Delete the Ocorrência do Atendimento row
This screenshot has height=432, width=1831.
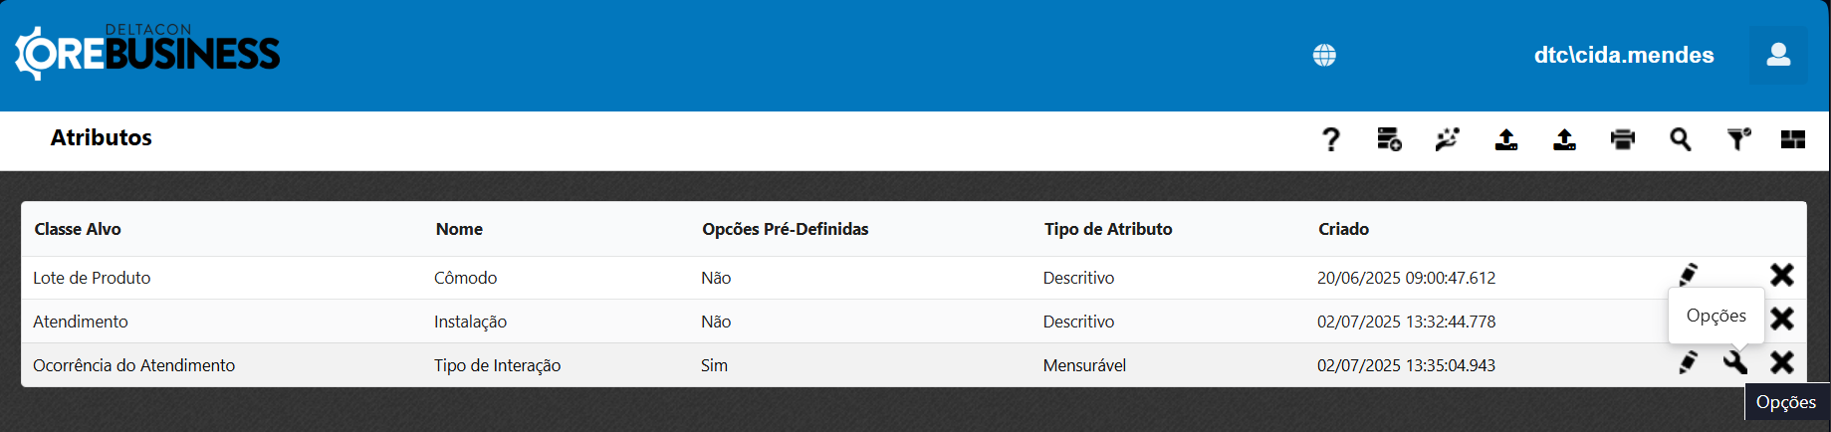[x=1782, y=362]
